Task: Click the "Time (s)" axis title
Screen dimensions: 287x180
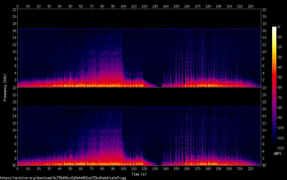Action: pos(139,174)
